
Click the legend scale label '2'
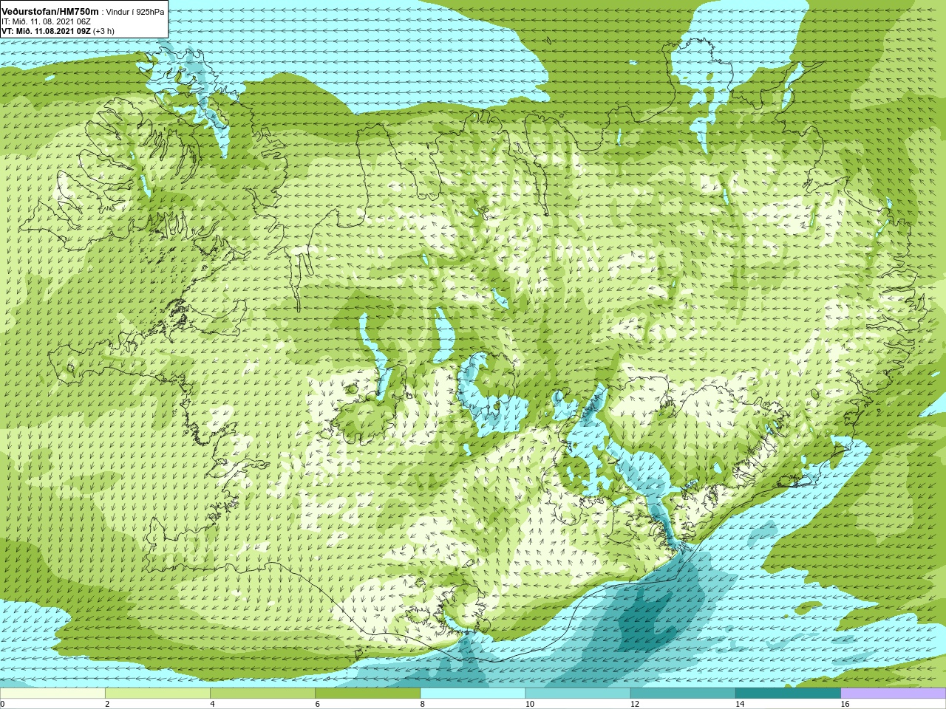[x=107, y=704]
